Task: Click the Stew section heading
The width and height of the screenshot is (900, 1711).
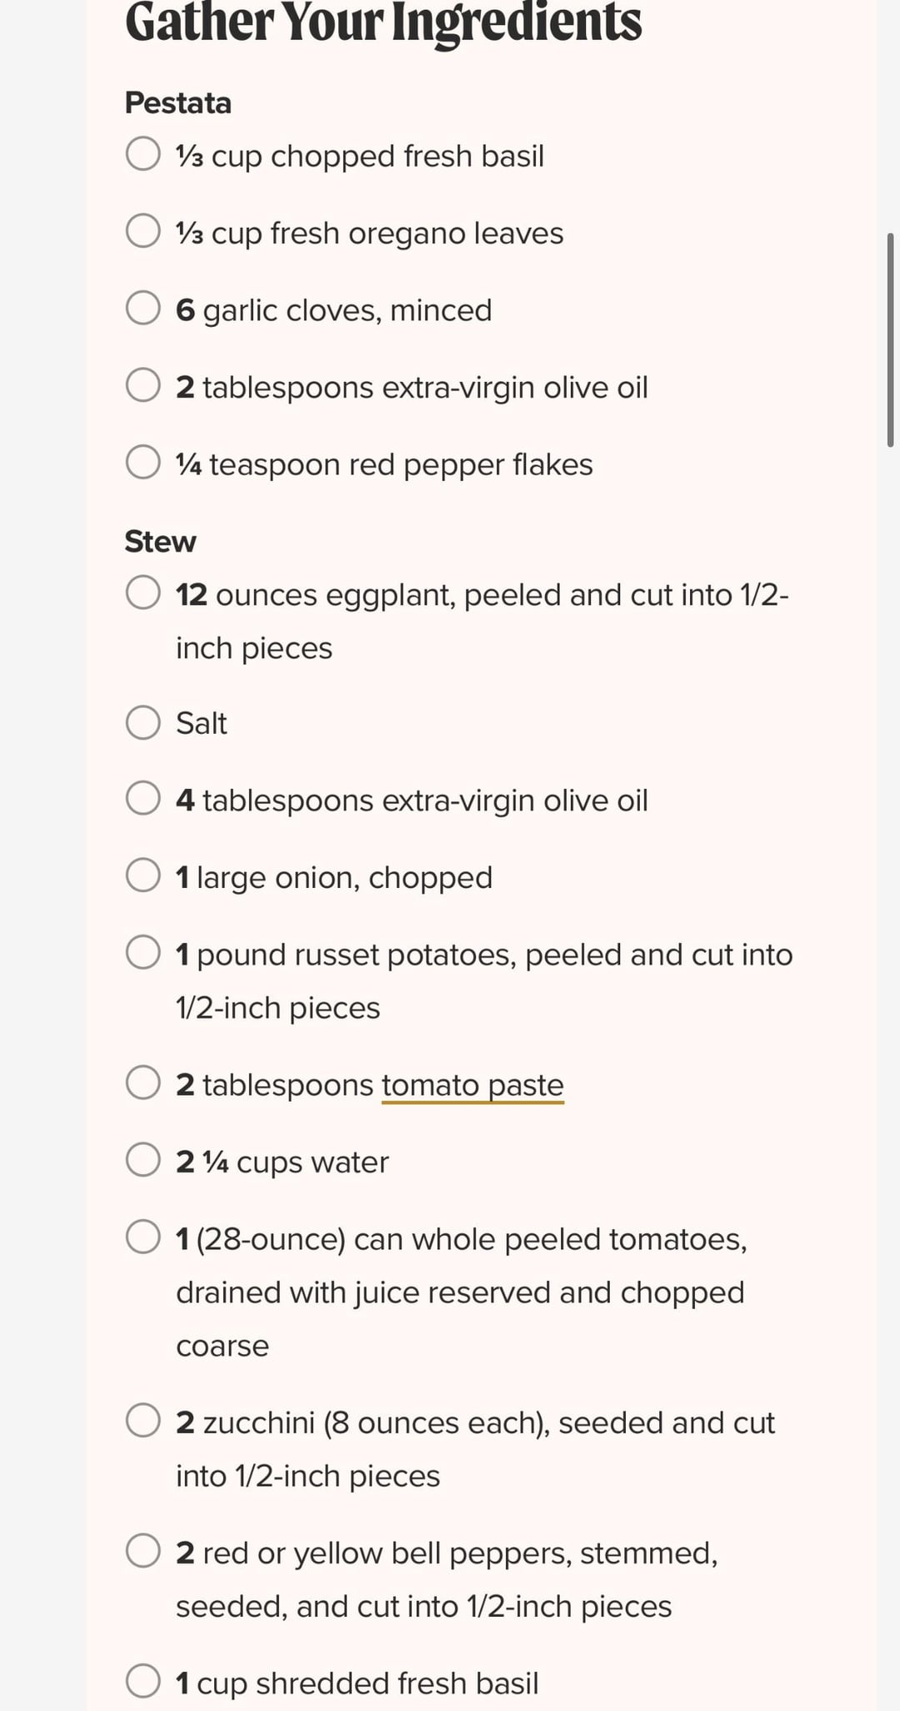Action: point(160,542)
